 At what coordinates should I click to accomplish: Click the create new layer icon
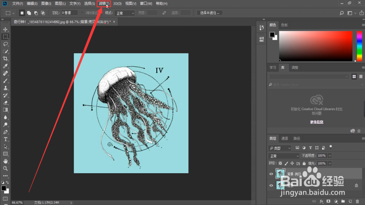coord(350,201)
